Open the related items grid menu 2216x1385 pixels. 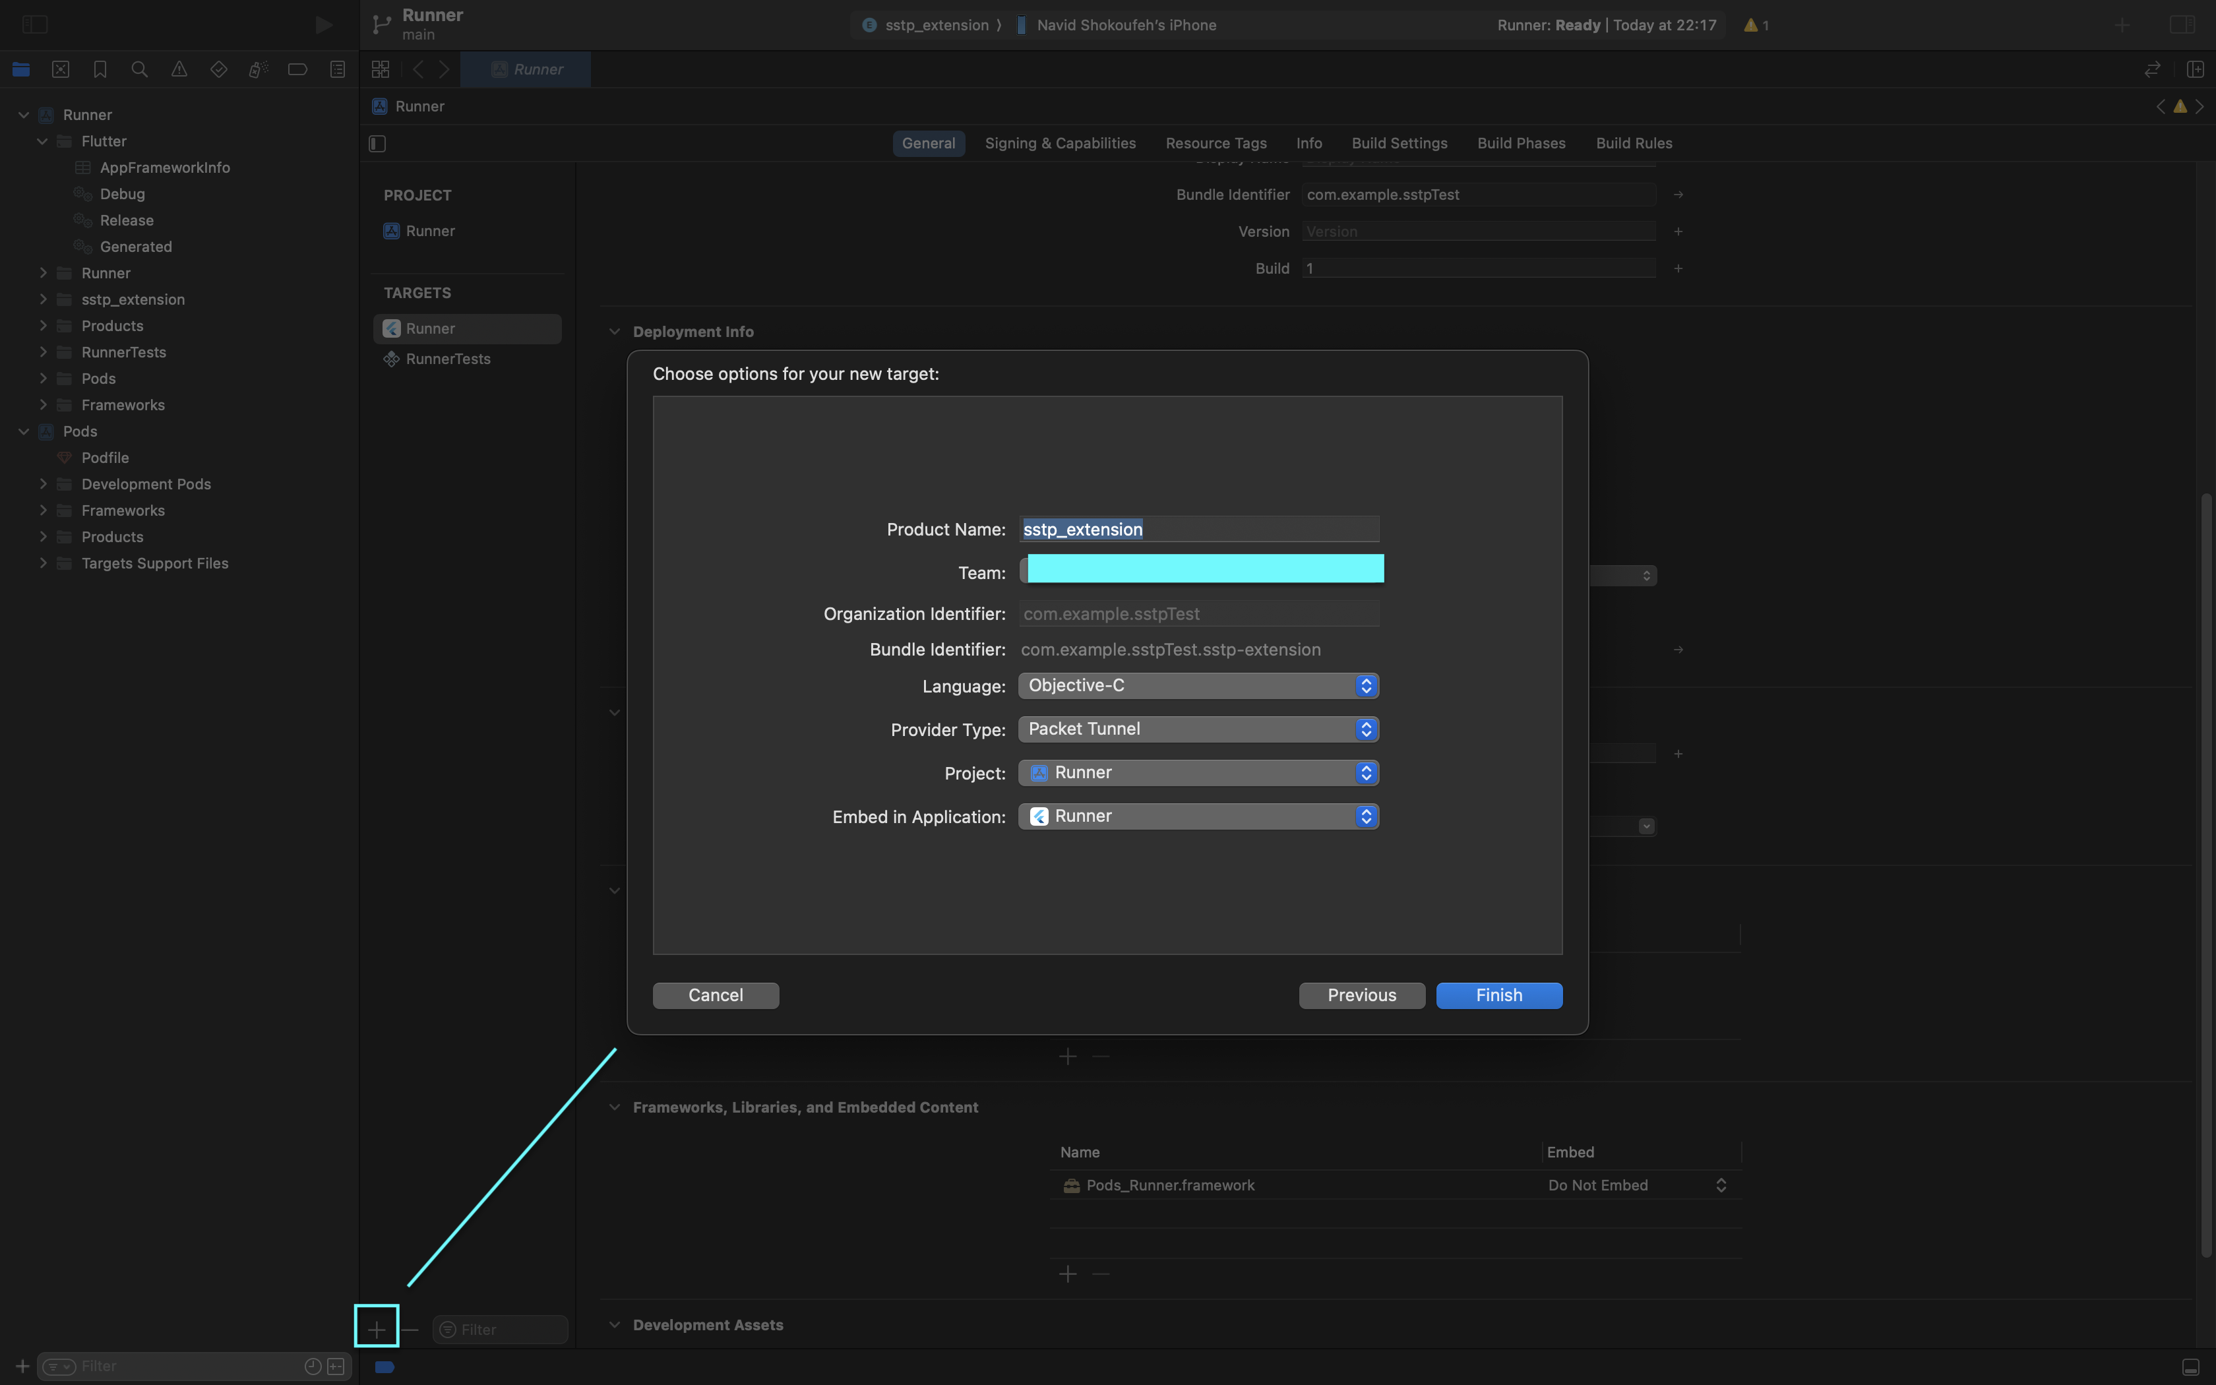[380, 69]
